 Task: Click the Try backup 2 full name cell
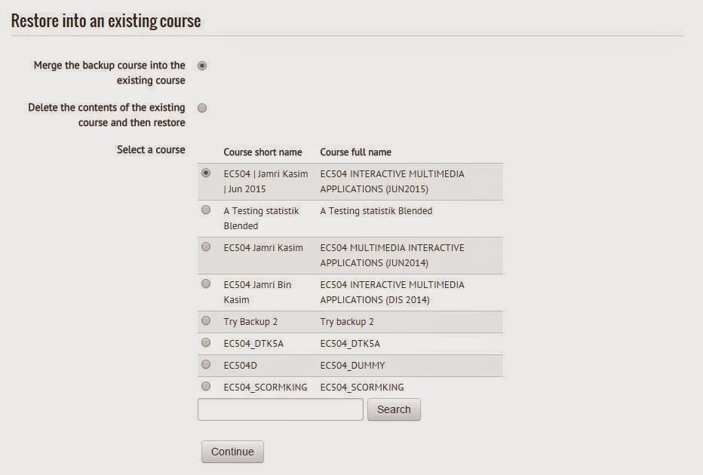347,322
